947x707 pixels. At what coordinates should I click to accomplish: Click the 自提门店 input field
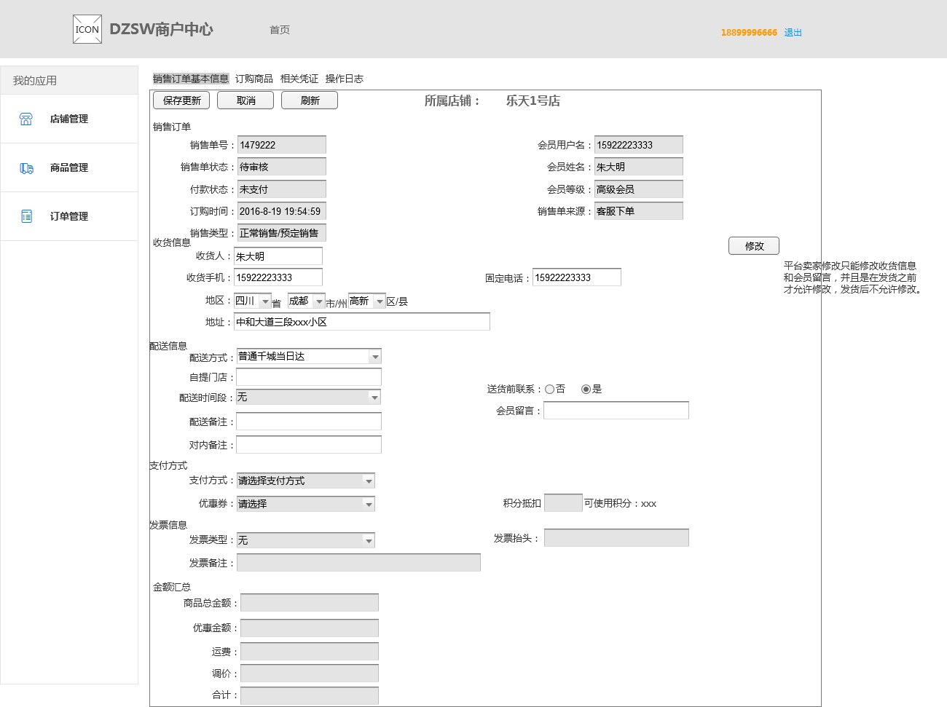(x=309, y=377)
